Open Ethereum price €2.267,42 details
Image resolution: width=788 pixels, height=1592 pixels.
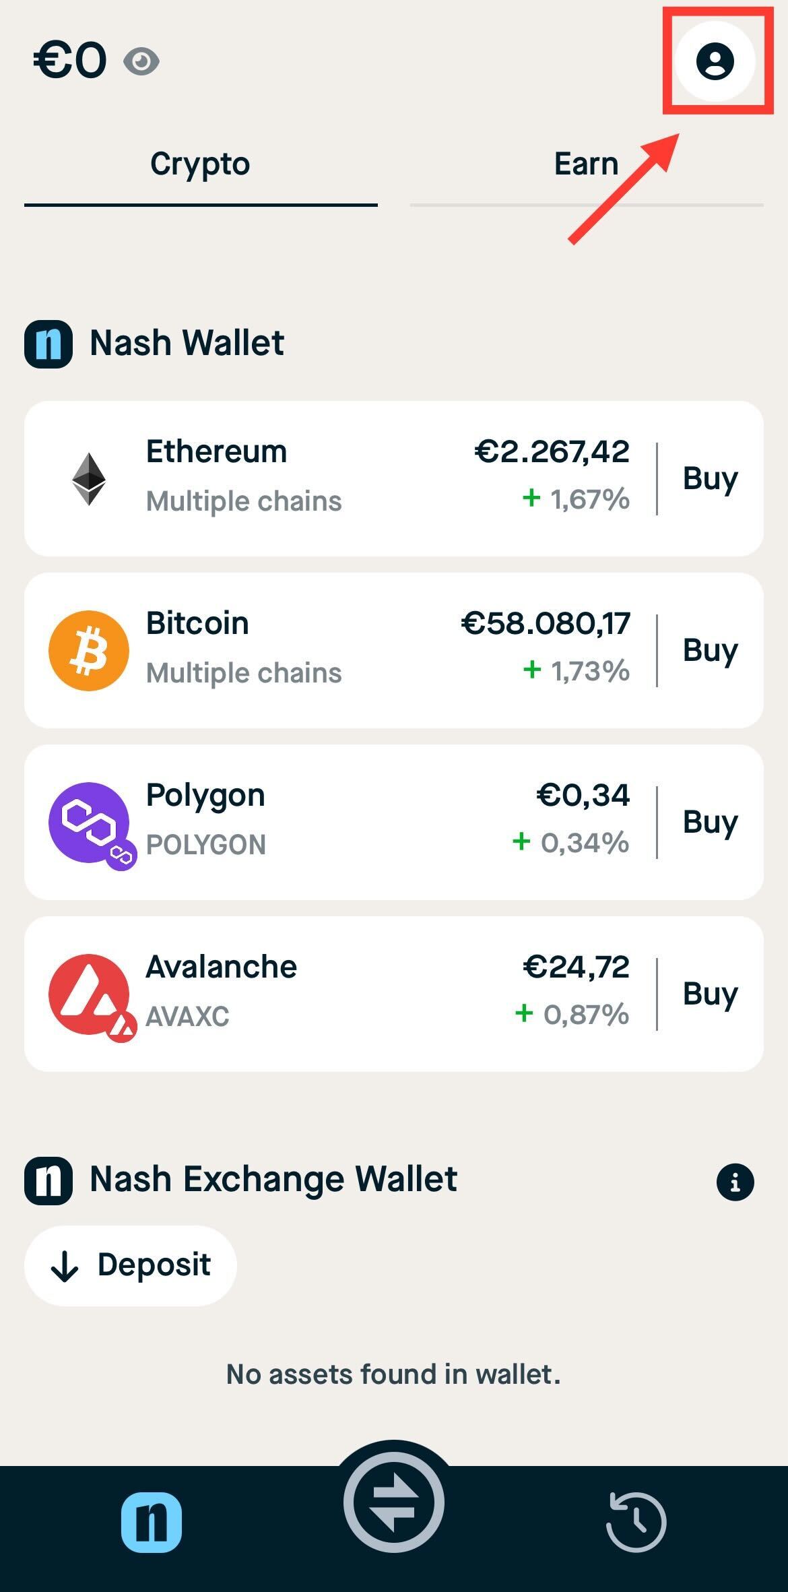pos(552,451)
